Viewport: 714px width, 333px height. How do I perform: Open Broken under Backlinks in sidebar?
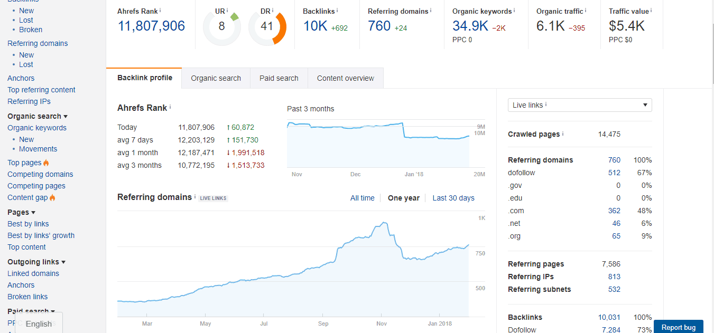coord(31,30)
